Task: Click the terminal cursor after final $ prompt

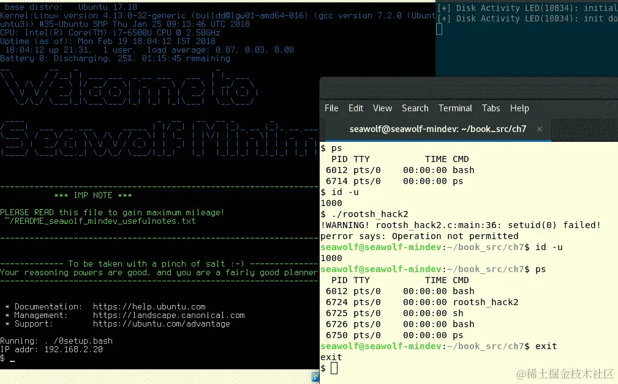Action: 334,368
